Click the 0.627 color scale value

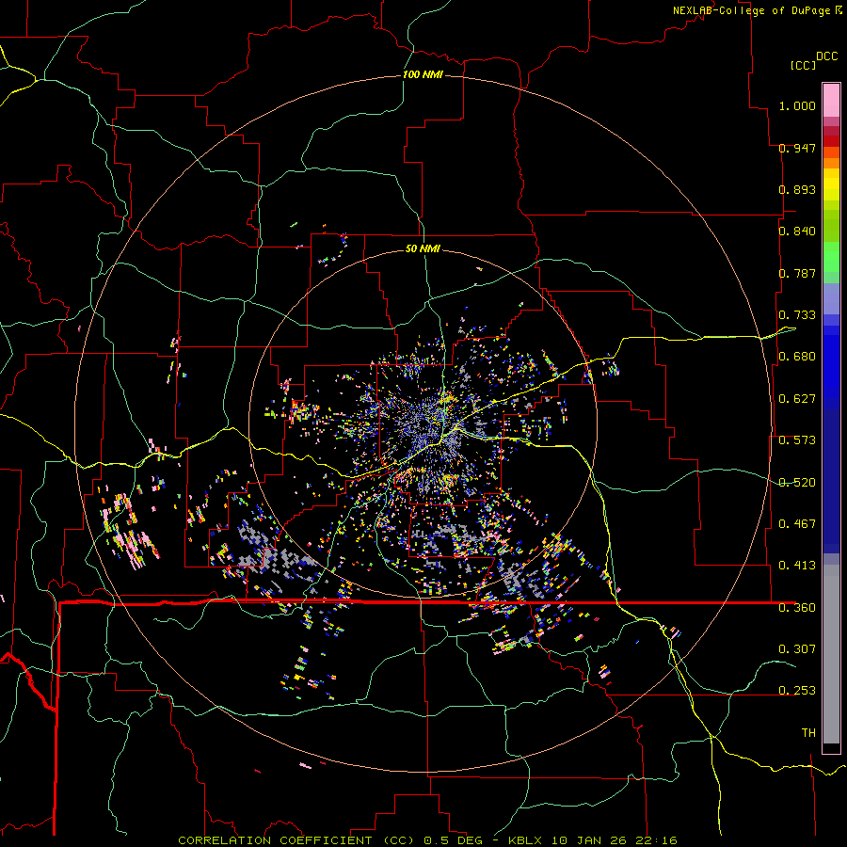797,399
